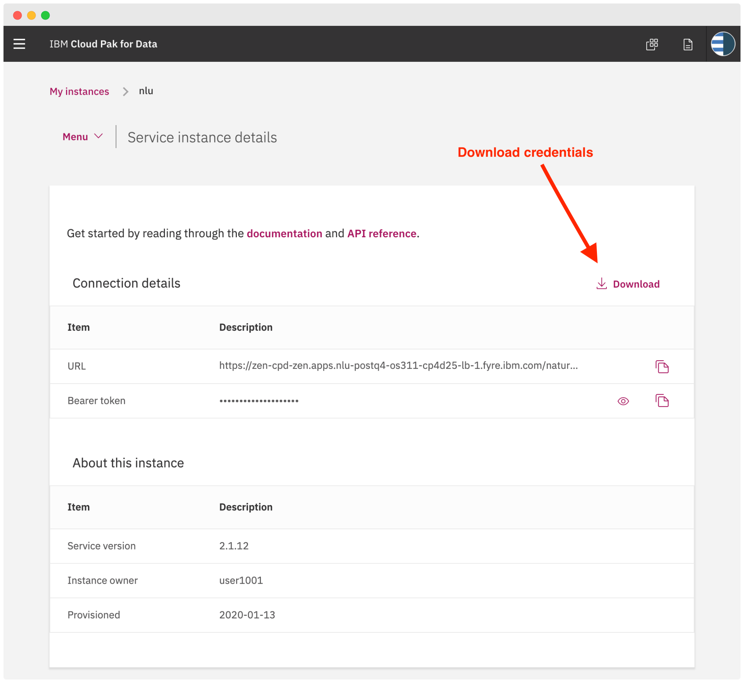
Task: Close the window with red button
Action: point(17,15)
